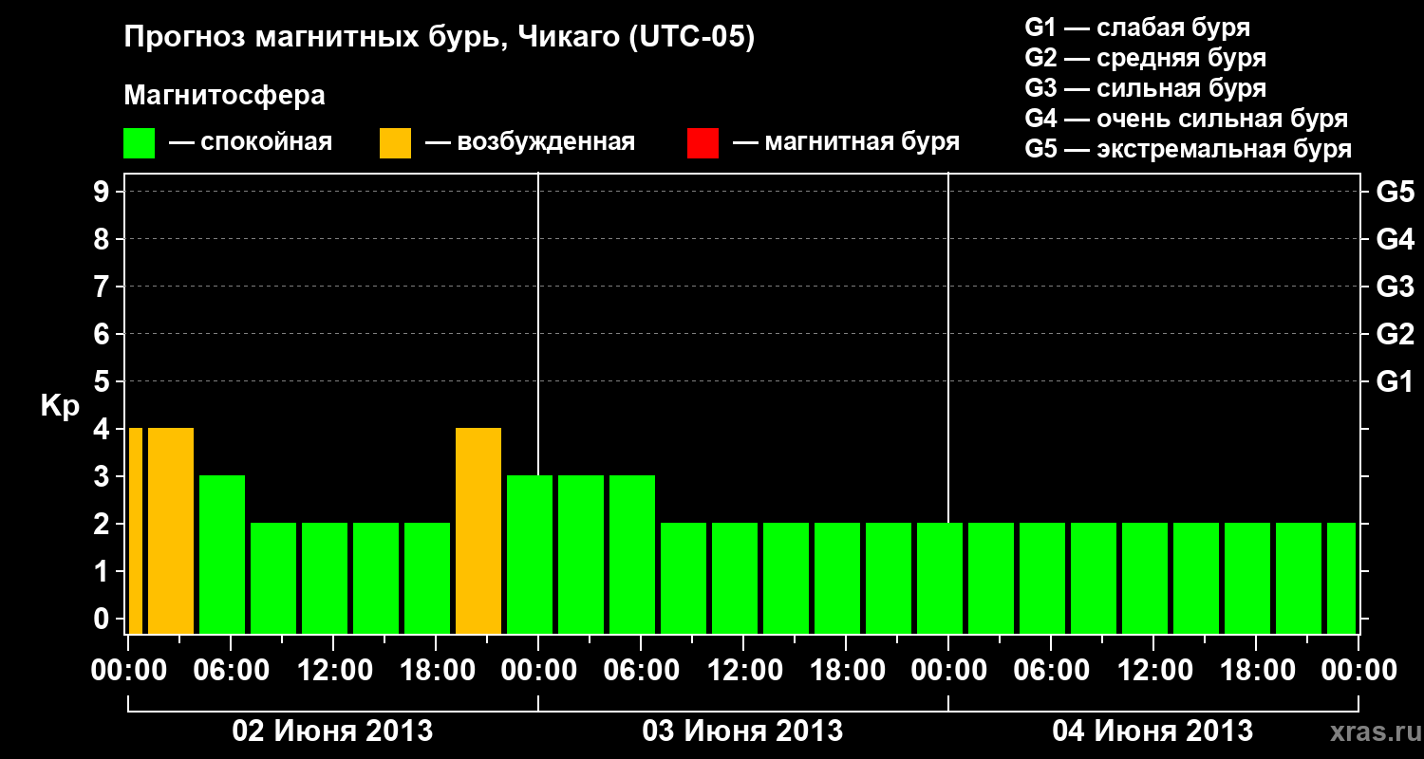This screenshot has width=1424, height=759.
Task: Click the '18:00' time label for 04 Июня
Action: click(x=1256, y=670)
